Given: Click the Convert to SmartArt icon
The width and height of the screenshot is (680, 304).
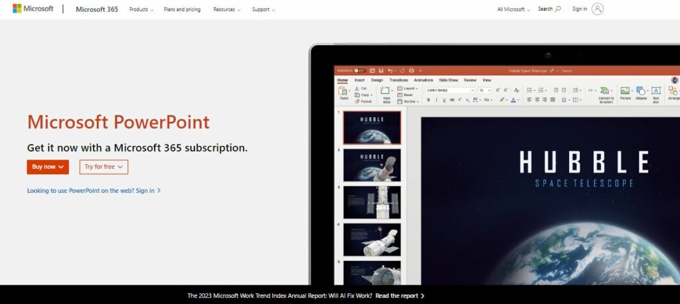Looking at the screenshot, I should pyautogui.click(x=605, y=90).
